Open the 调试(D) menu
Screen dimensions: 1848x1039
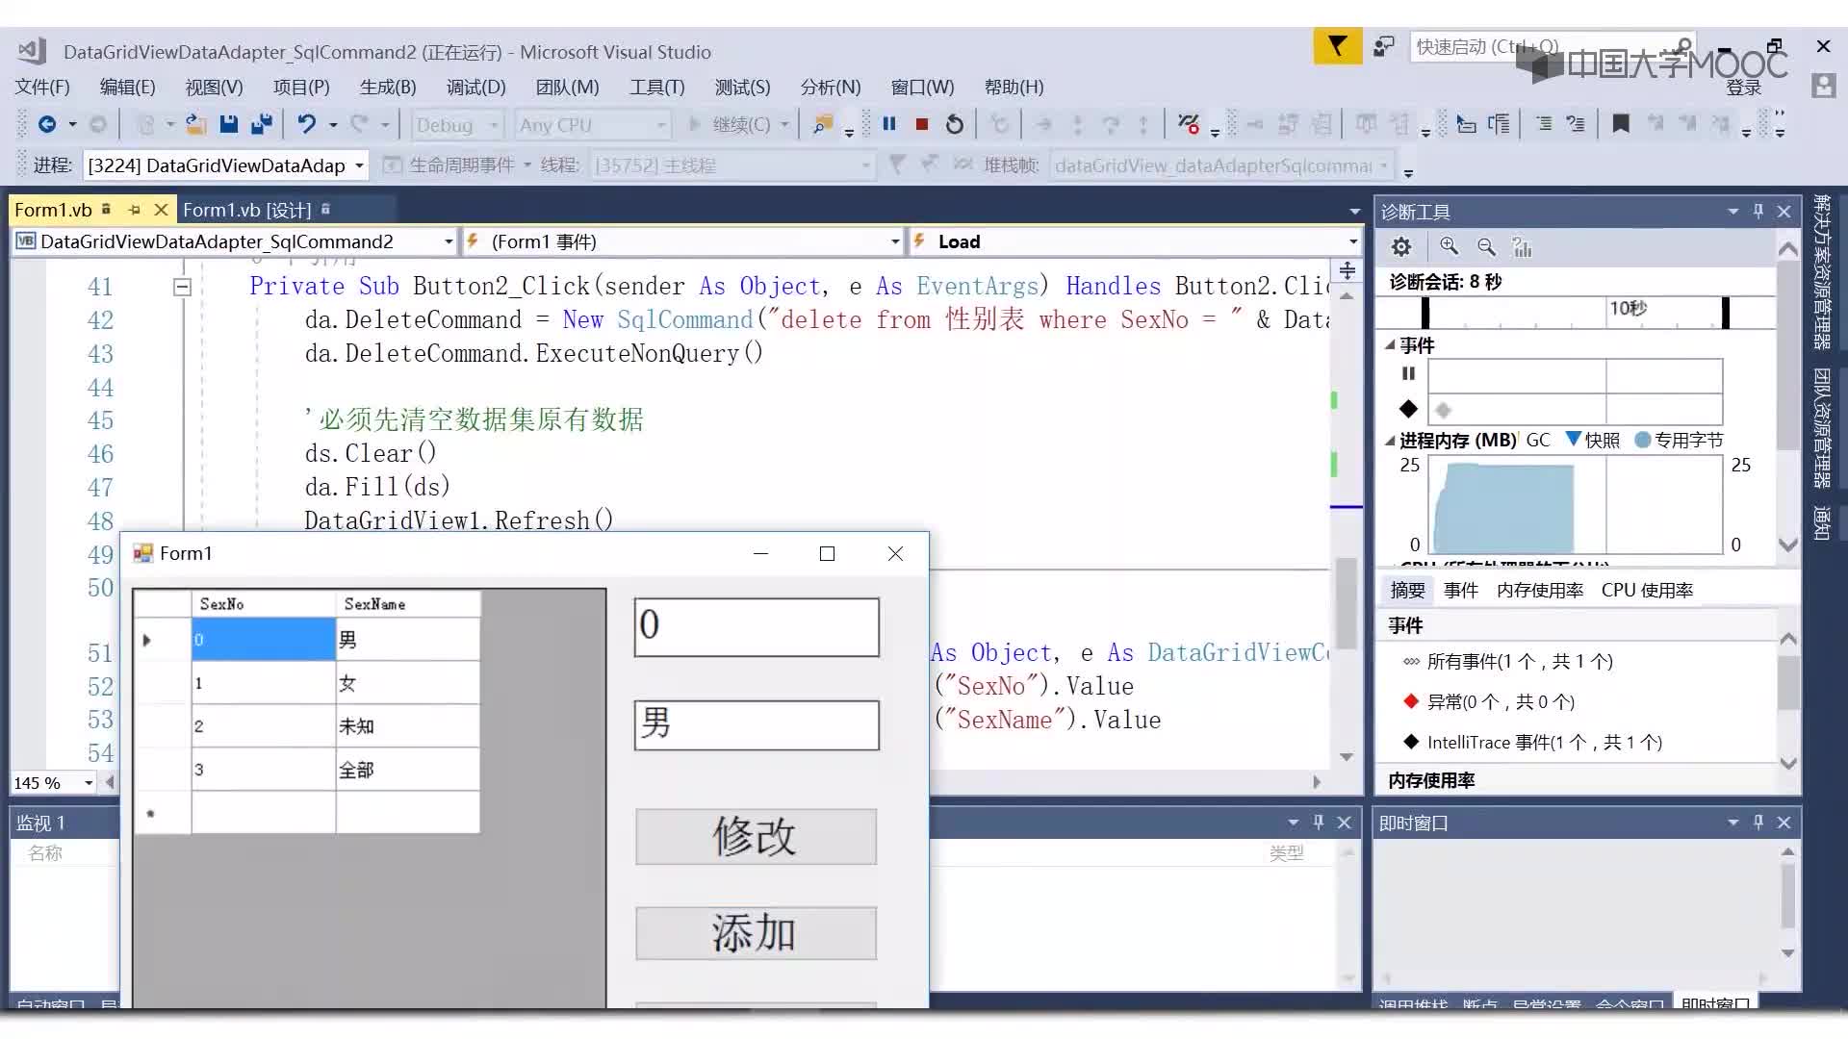pyautogui.click(x=475, y=87)
